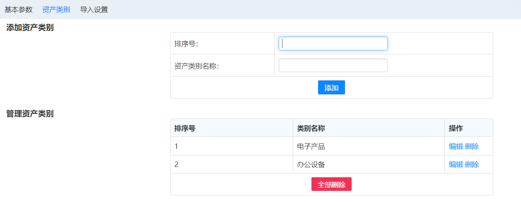Click the 管理资产类别 section heading
Screen dimensions: 521x202
coord(30,114)
